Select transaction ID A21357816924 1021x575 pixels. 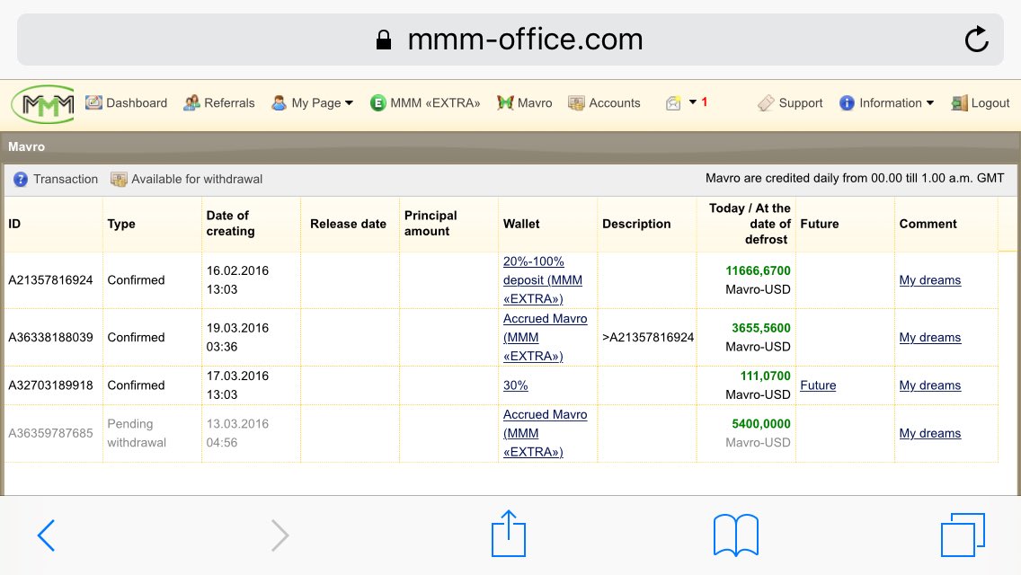[x=50, y=280]
